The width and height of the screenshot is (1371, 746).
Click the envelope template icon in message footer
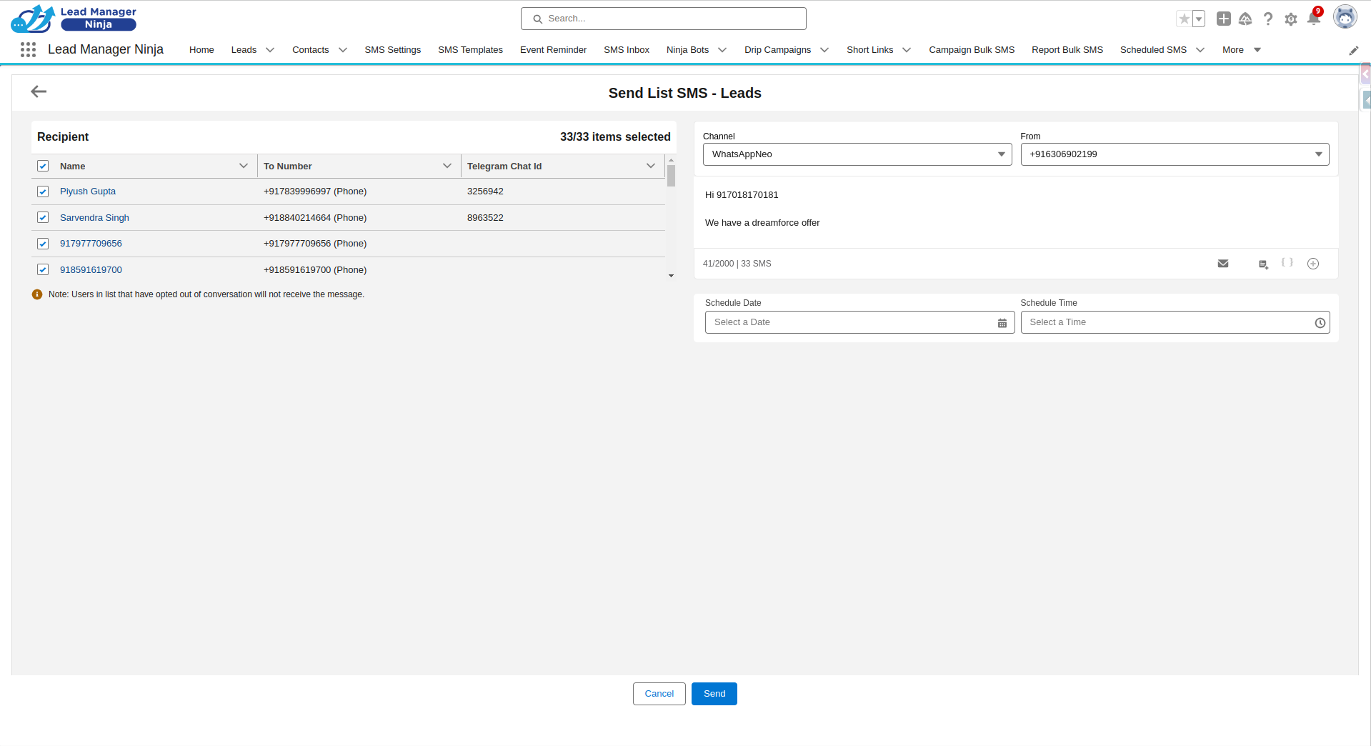(1223, 264)
